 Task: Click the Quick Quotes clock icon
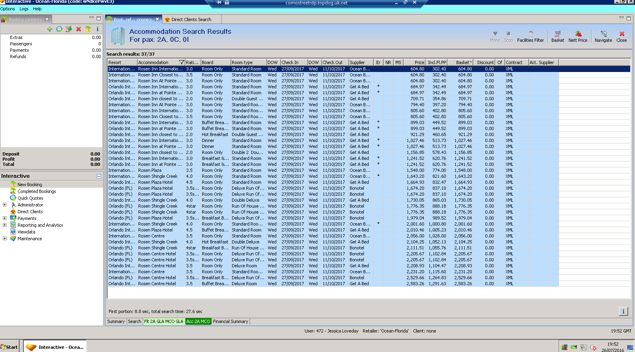coord(13,198)
